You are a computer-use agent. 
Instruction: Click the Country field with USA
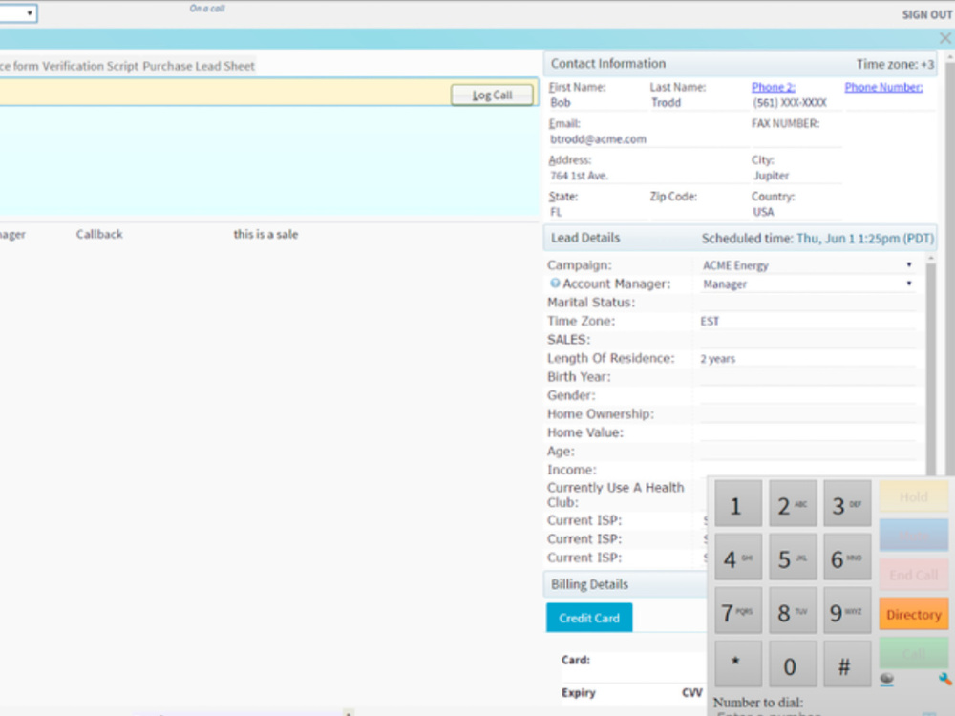click(x=796, y=213)
